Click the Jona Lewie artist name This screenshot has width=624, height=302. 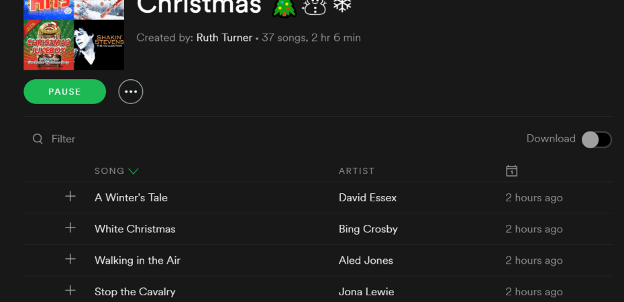pyautogui.click(x=366, y=292)
